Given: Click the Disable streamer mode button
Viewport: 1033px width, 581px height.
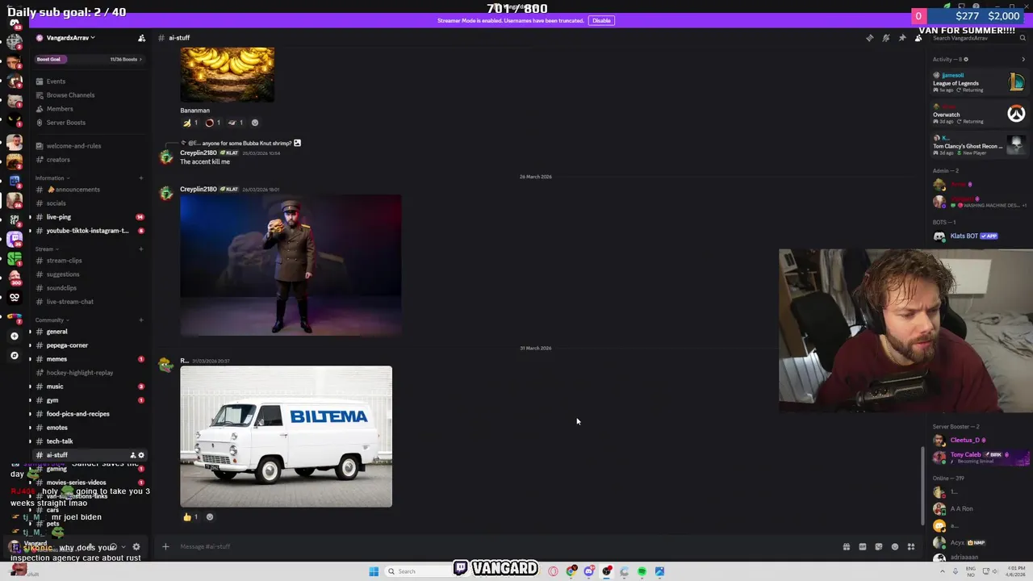Looking at the screenshot, I should 601,20.
